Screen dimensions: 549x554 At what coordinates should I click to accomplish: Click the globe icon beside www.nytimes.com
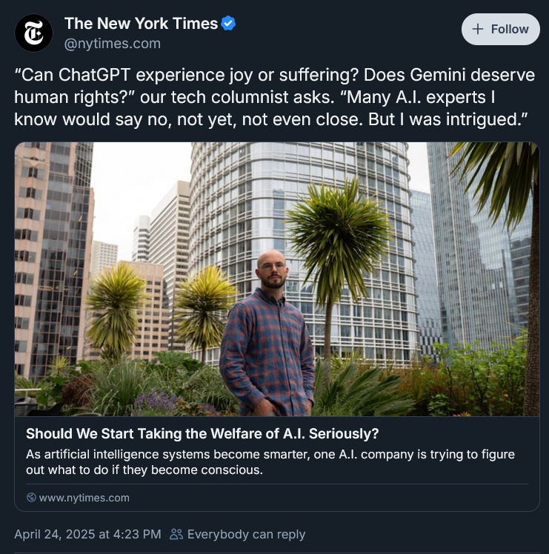(31, 498)
